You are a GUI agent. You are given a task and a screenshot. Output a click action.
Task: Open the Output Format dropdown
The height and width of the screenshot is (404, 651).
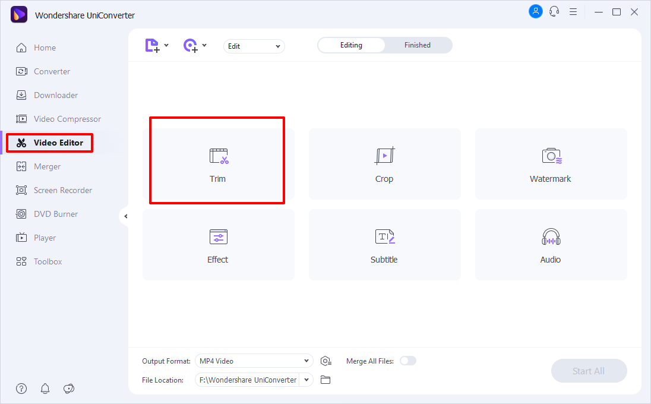tap(254, 361)
